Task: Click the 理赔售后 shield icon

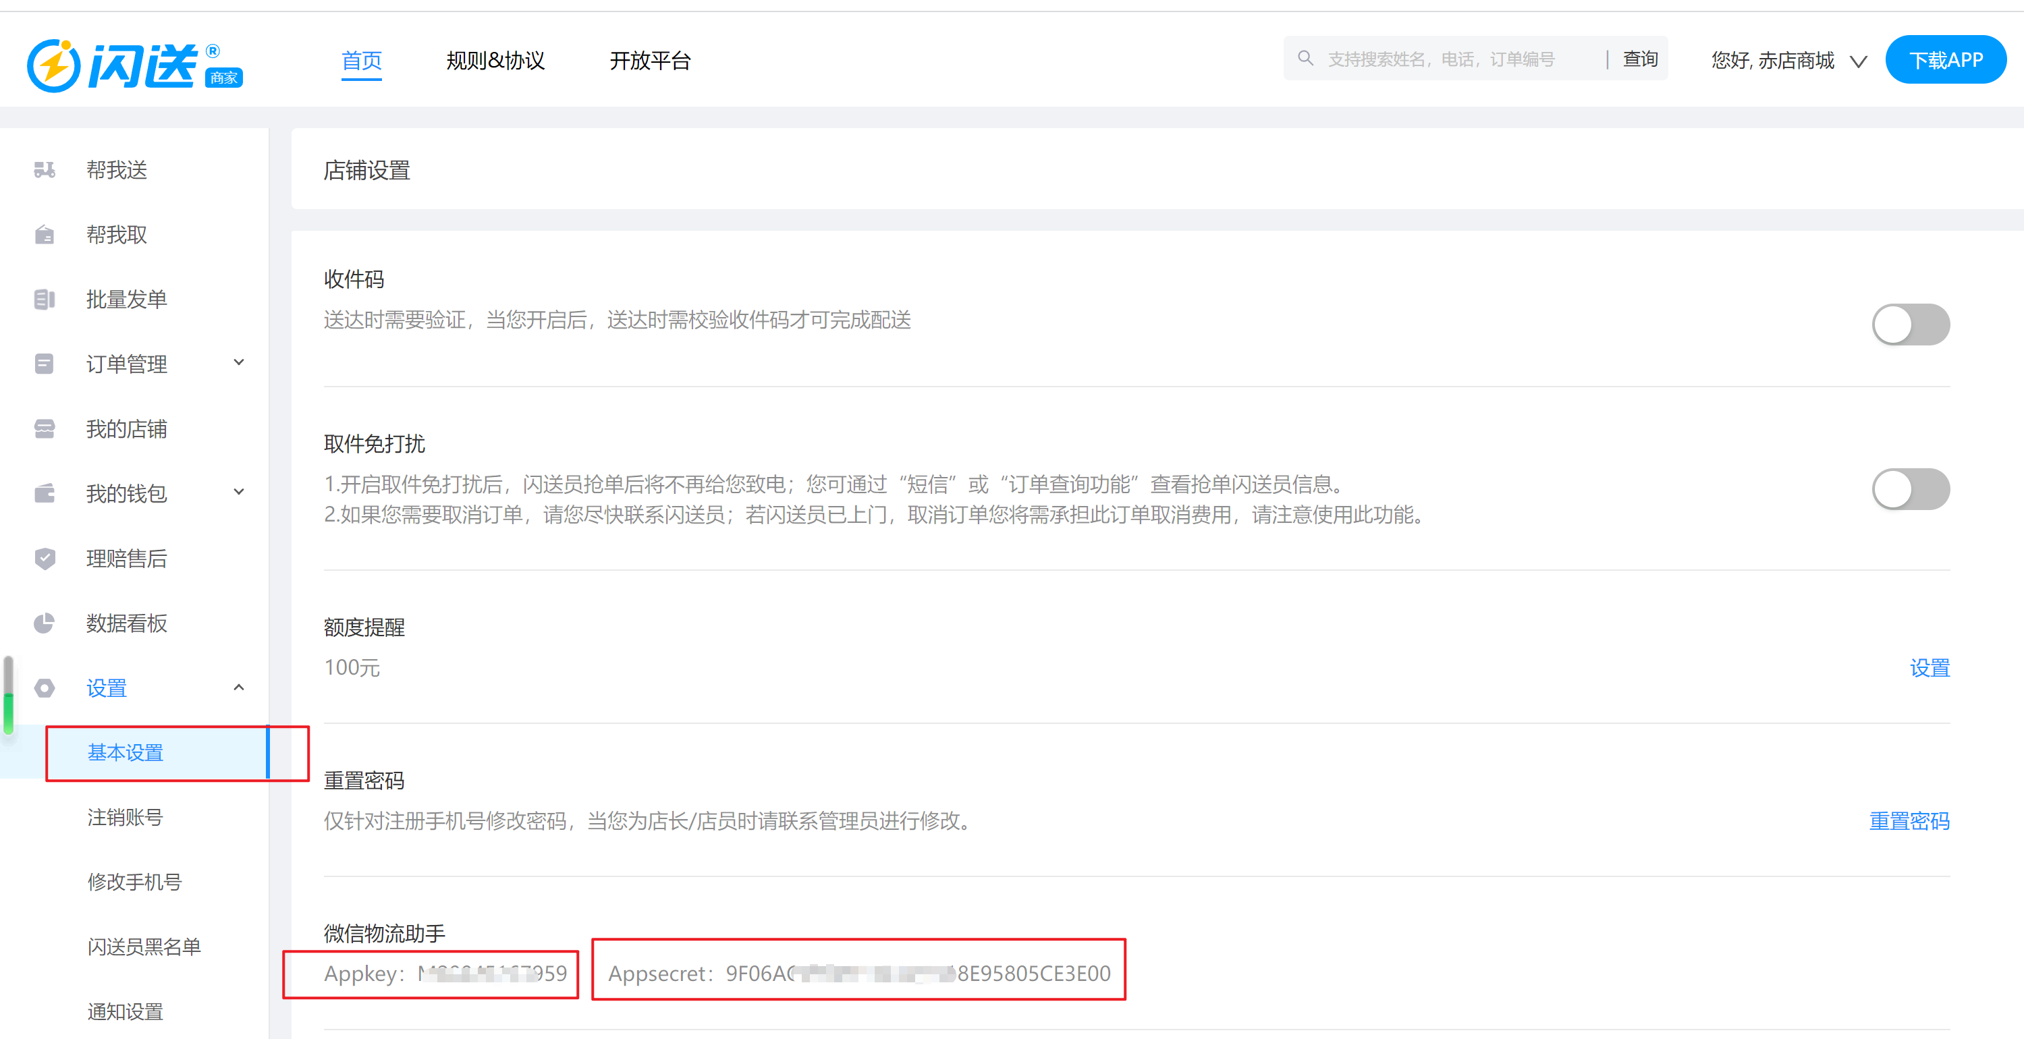Action: (x=45, y=559)
